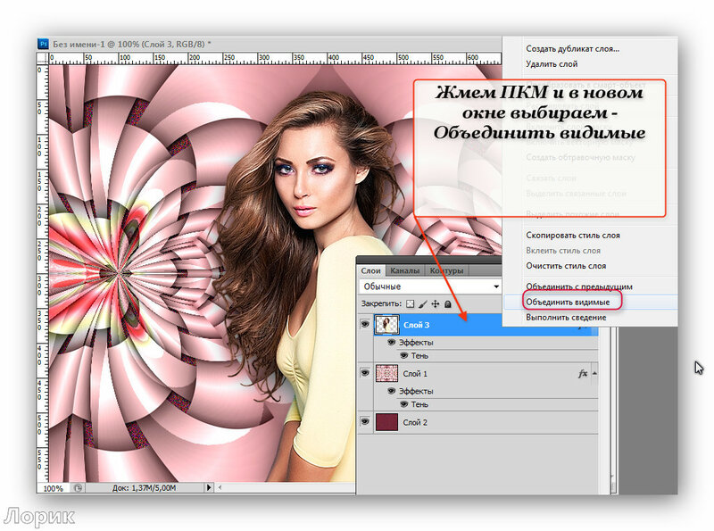Click the lock all padlock icon
714x531 pixels.
(448, 304)
